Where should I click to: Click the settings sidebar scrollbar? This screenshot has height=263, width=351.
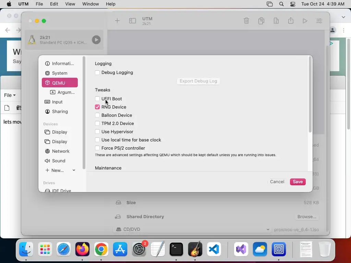coord(84,113)
